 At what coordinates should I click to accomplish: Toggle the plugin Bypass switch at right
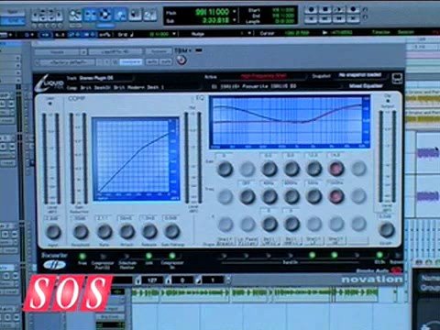[x=397, y=255]
